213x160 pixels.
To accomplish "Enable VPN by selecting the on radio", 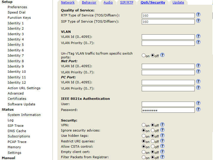I will pos(143,125).
